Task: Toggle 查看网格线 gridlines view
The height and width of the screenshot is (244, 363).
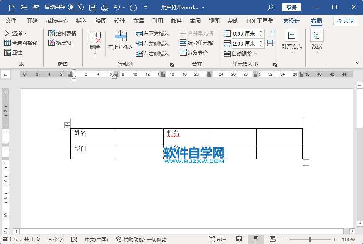Action: pyautogui.click(x=21, y=43)
